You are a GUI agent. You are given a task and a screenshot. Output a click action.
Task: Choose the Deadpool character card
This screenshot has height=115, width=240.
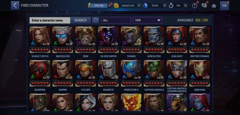point(40,73)
